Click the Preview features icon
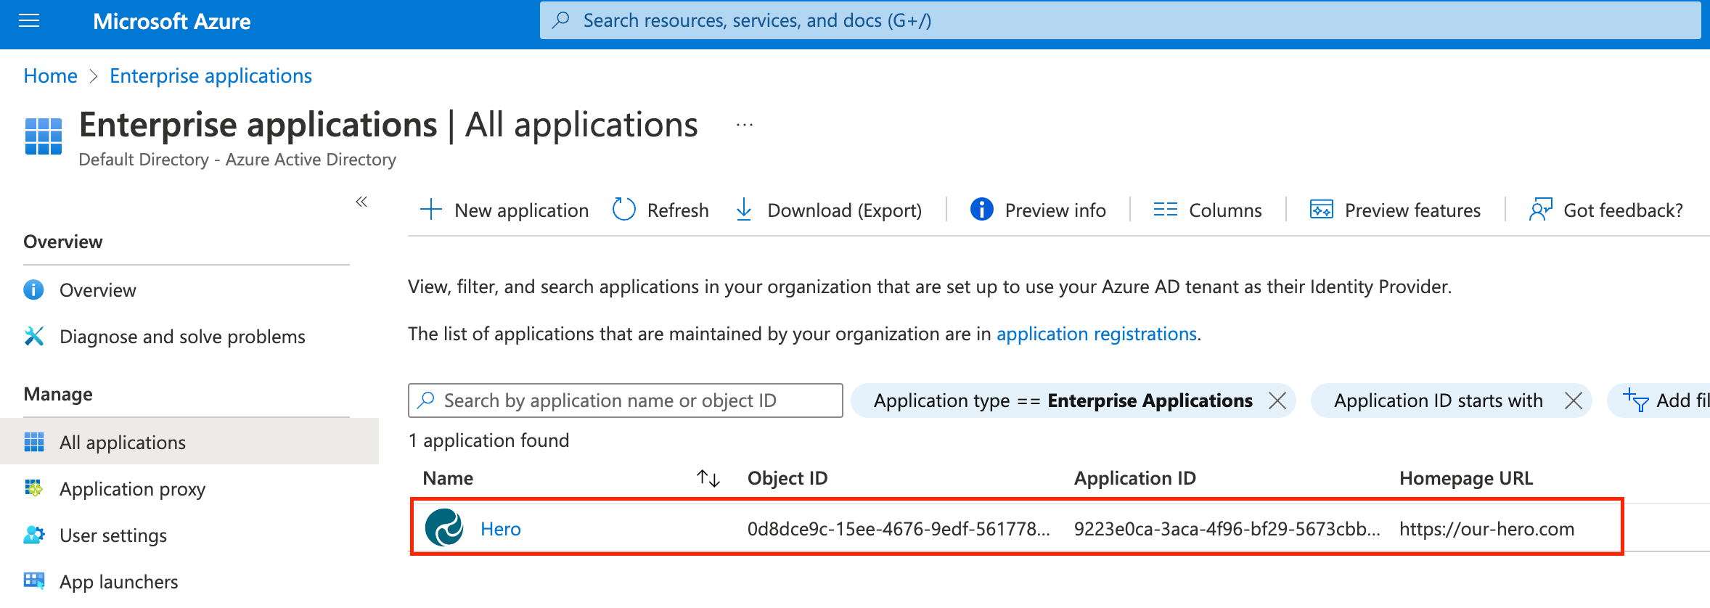The width and height of the screenshot is (1710, 608). 1322,210
